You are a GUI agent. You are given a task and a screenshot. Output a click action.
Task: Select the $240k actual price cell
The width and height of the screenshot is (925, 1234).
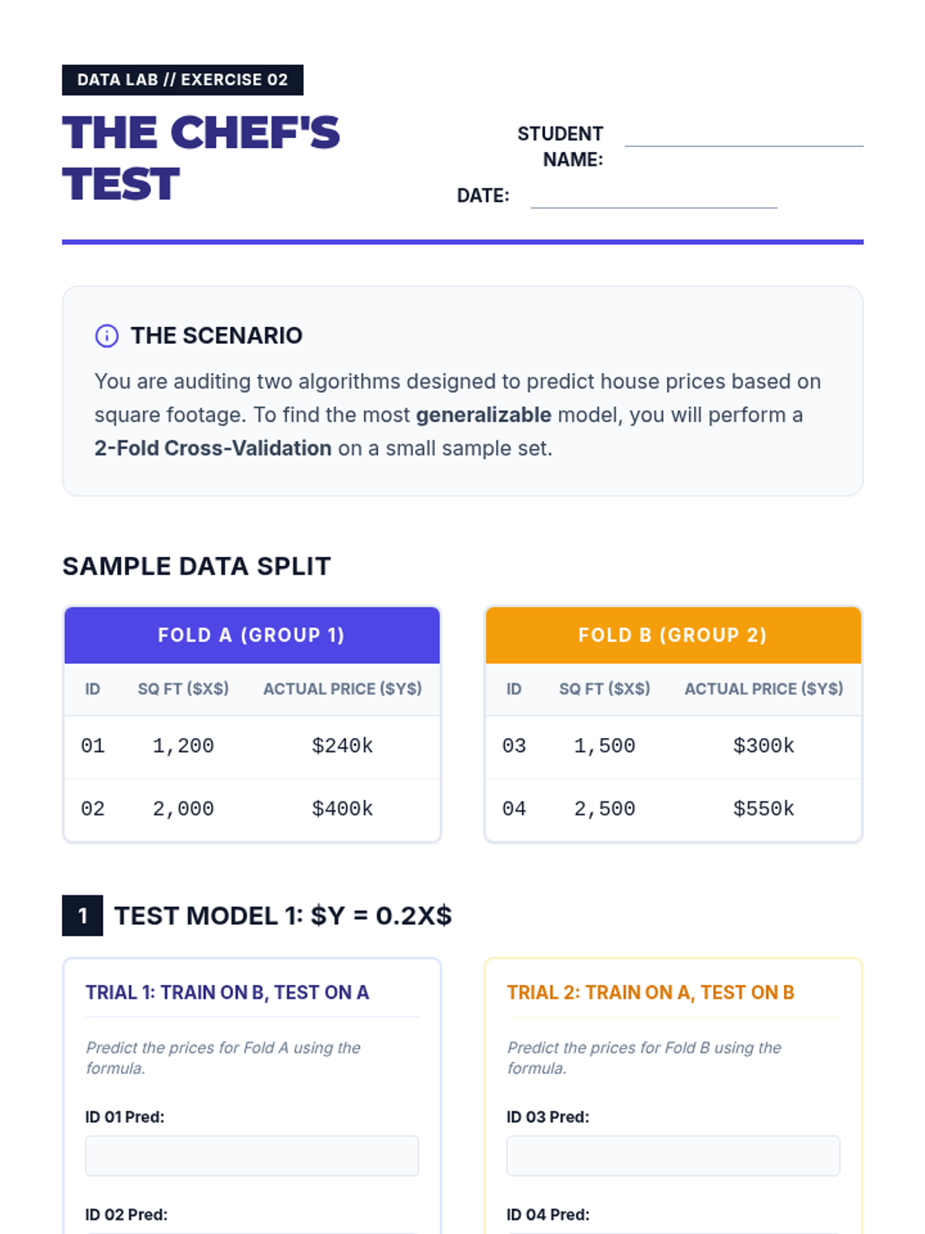click(342, 746)
